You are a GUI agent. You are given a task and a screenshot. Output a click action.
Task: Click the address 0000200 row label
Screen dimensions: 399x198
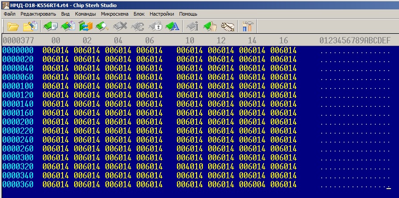18,122
